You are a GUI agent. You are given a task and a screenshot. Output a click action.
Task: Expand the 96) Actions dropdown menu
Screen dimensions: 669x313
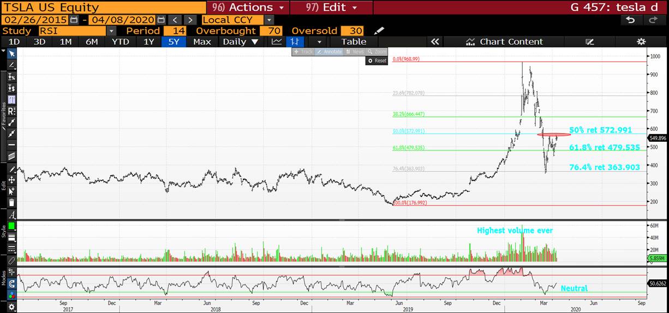tap(248, 8)
